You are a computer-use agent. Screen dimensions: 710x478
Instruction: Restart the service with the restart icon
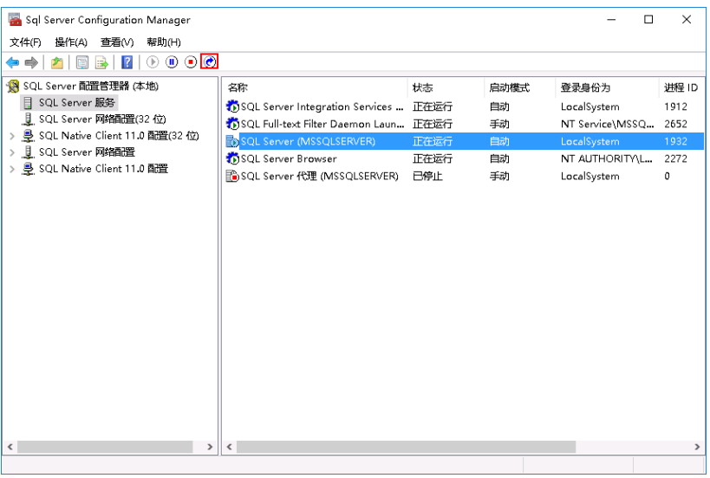coord(209,62)
